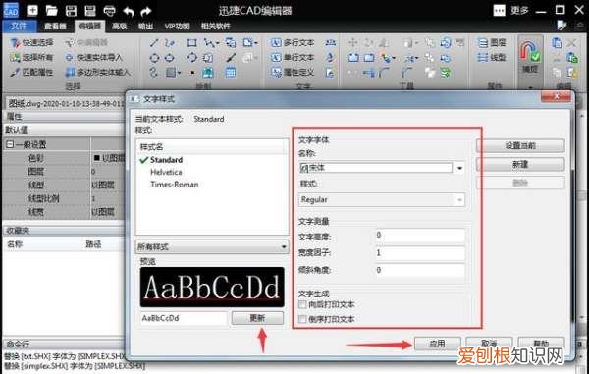Click the AaBbCcDd preview text field
Image resolution: width=589 pixels, height=374 pixels.
click(184, 318)
